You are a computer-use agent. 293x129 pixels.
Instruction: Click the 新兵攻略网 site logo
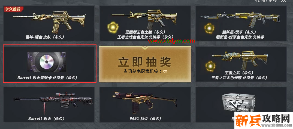tap(264, 120)
